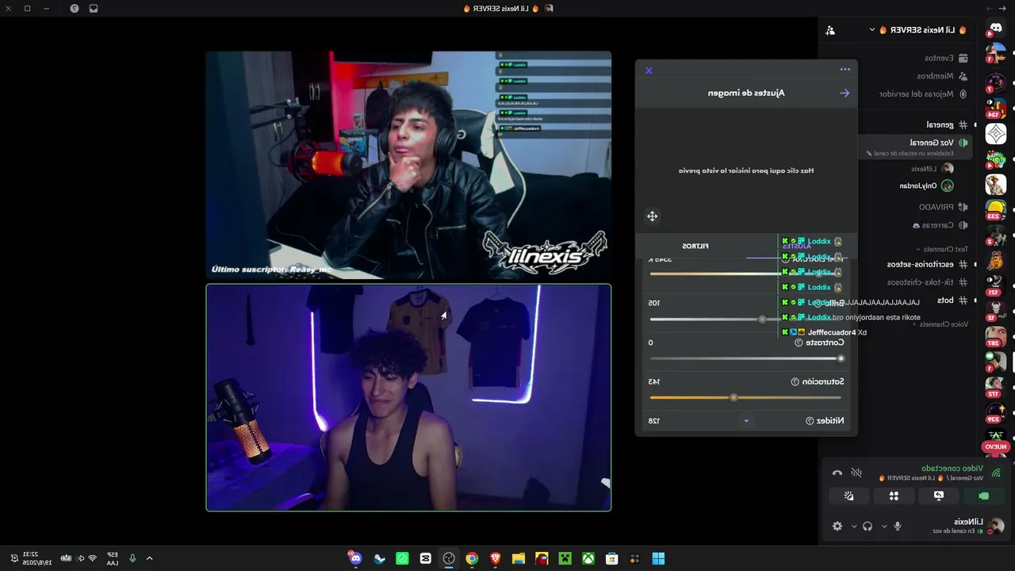The image size is (1015, 571).
Task: Expand the chevron on the Nitidez row
Action: [x=746, y=421]
